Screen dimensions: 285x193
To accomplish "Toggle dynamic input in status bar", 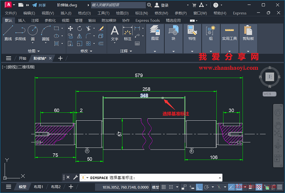I will tap(192, 187).
